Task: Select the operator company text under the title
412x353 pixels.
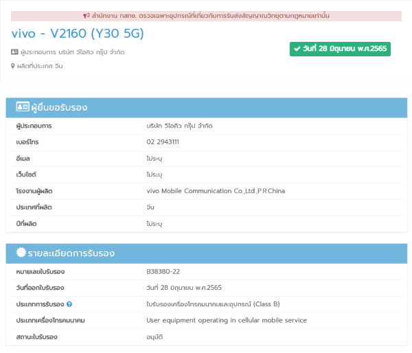Action: pos(73,52)
